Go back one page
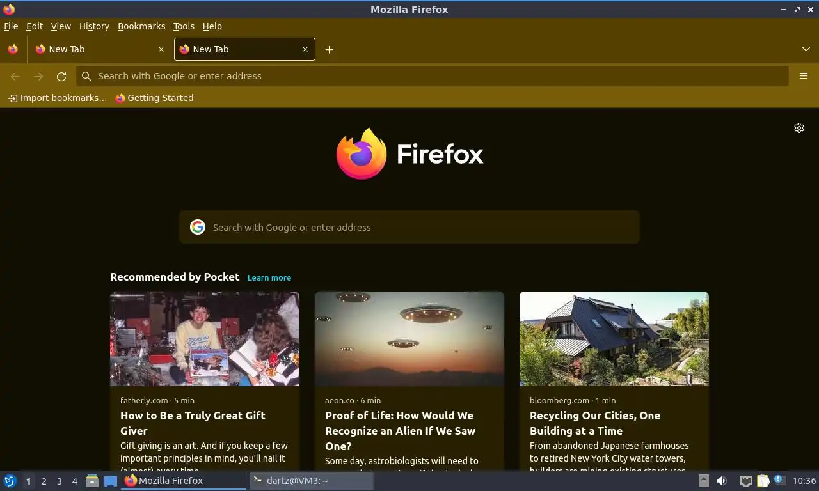Viewport: 819px width, 491px height. pyautogui.click(x=15, y=76)
